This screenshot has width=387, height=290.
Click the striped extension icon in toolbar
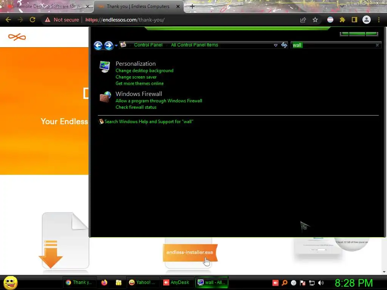coord(330,20)
